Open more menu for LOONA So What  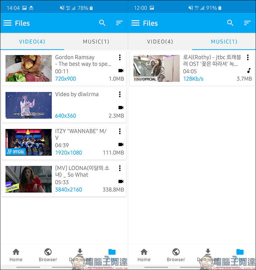[120, 168]
